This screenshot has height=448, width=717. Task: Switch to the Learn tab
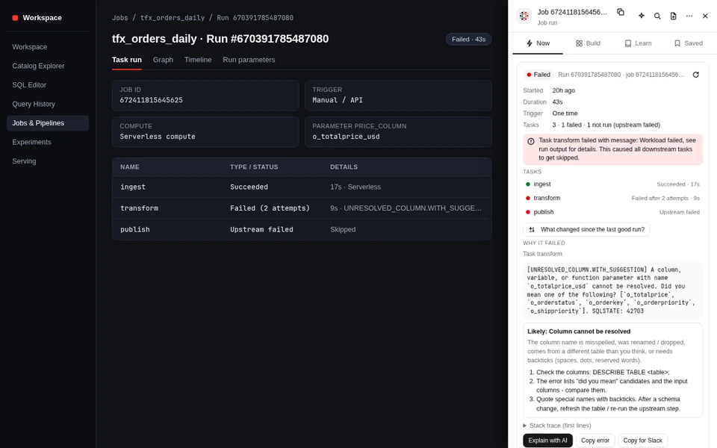click(638, 43)
